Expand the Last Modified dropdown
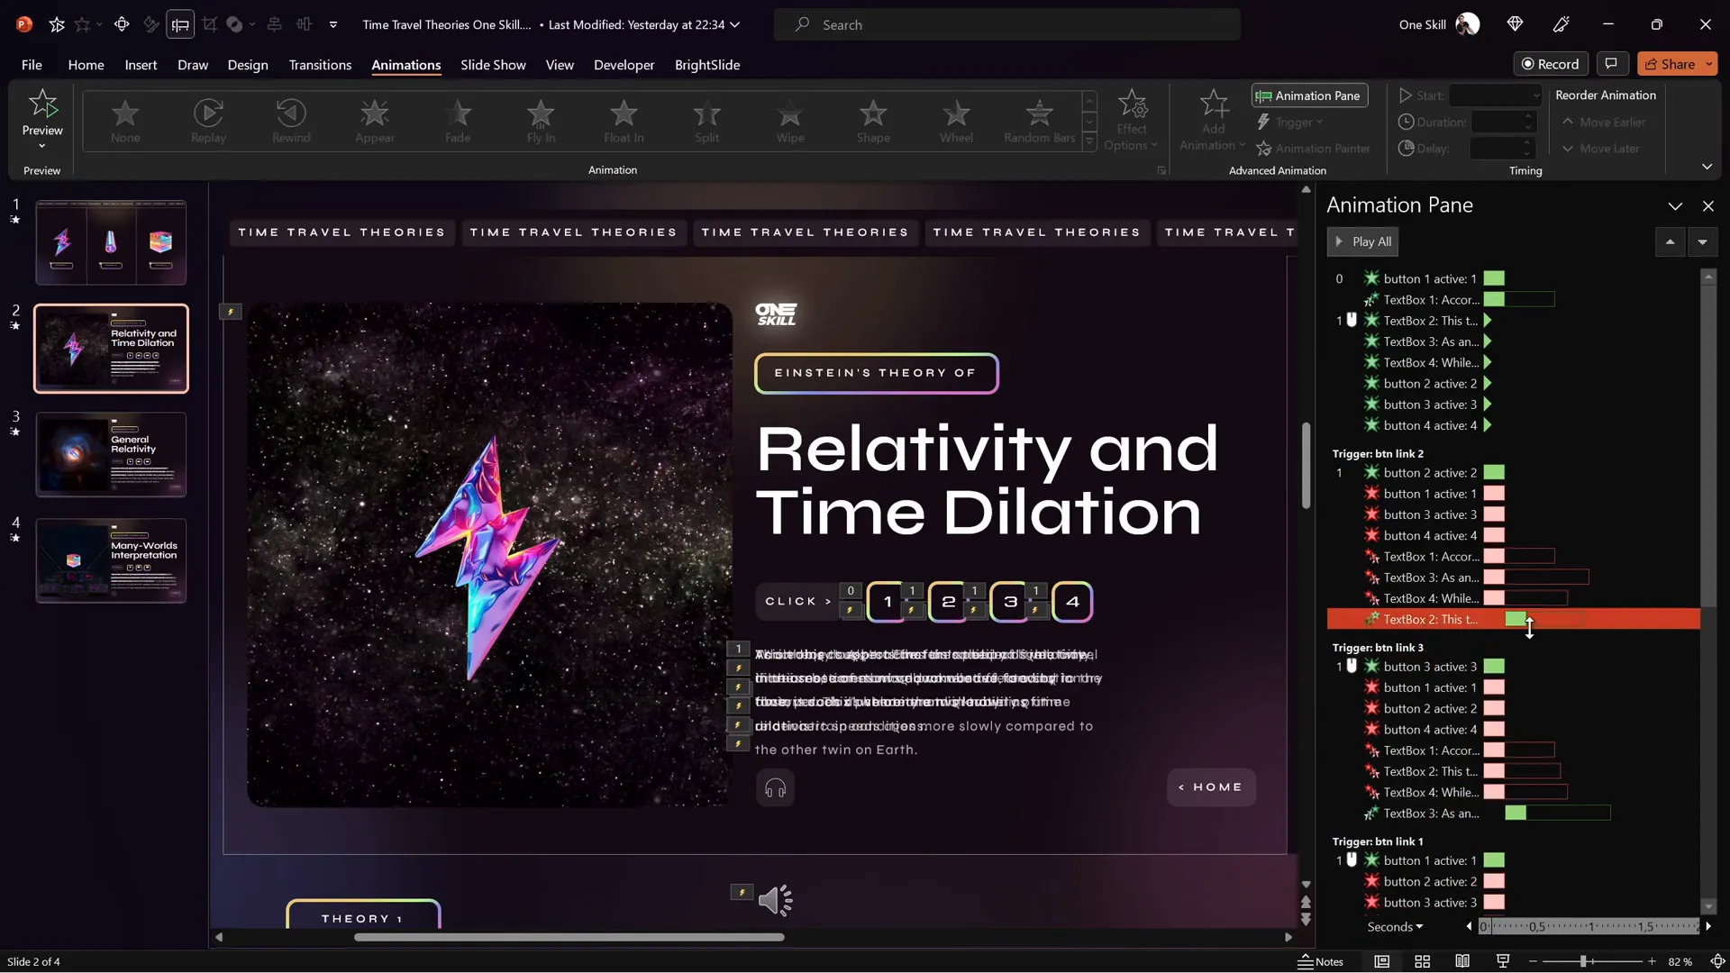The height and width of the screenshot is (973, 1730). pos(735,24)
